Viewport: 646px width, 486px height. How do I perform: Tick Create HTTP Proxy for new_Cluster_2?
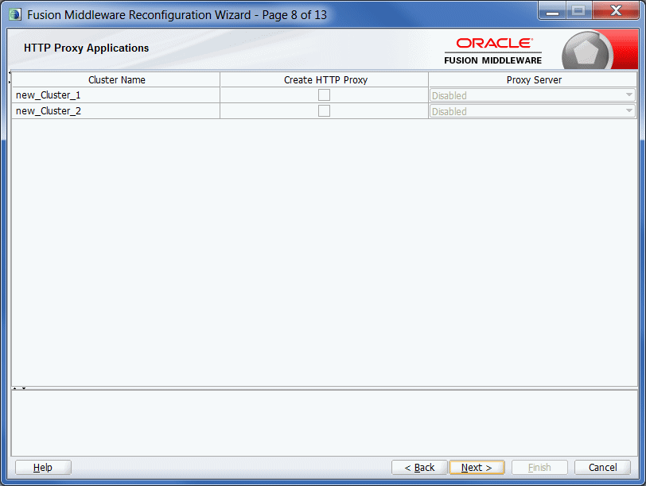[x=324, y=111]
